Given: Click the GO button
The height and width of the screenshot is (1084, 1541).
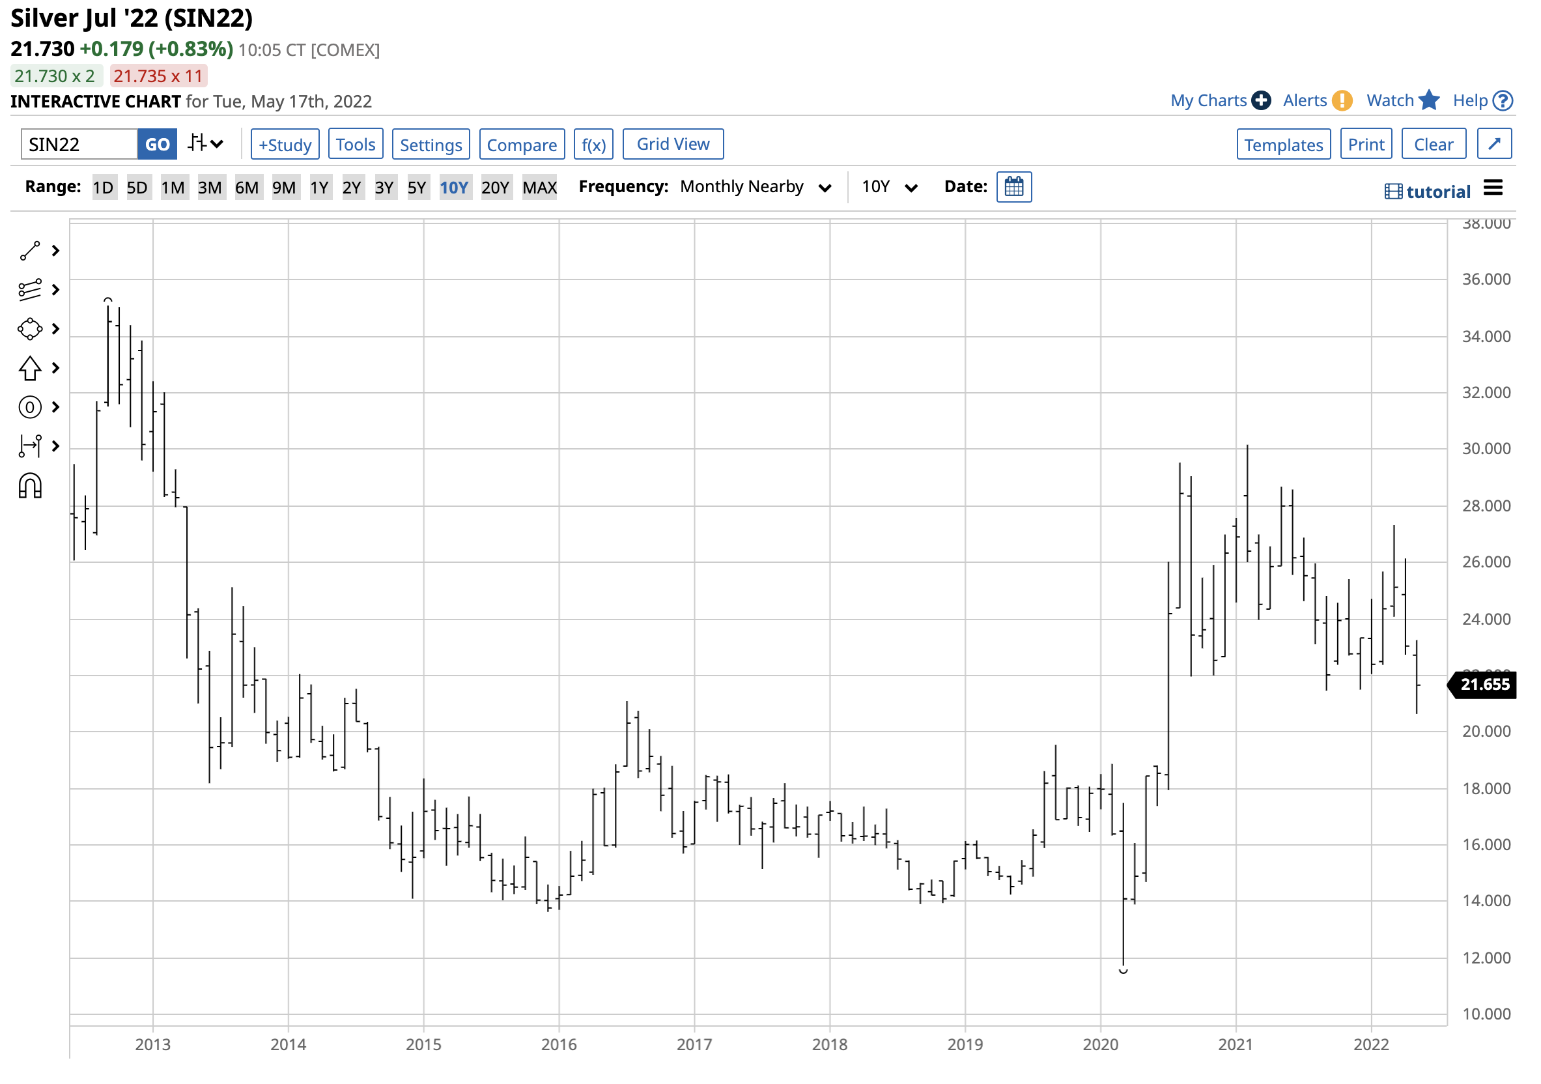Looking at the screenshot, I should 158,145.
